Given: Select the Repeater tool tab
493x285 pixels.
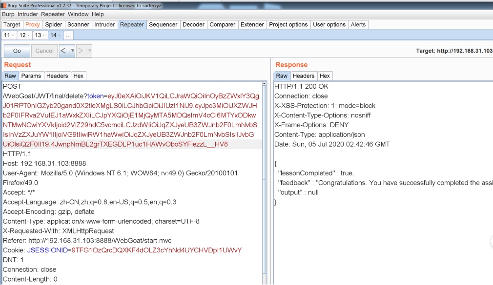Looking at the screenshot, I should pyautogui.click(x=132, y=24).
